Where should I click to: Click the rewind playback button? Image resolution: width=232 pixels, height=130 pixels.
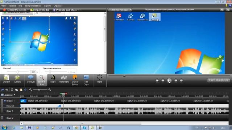(x=163, y=81)
